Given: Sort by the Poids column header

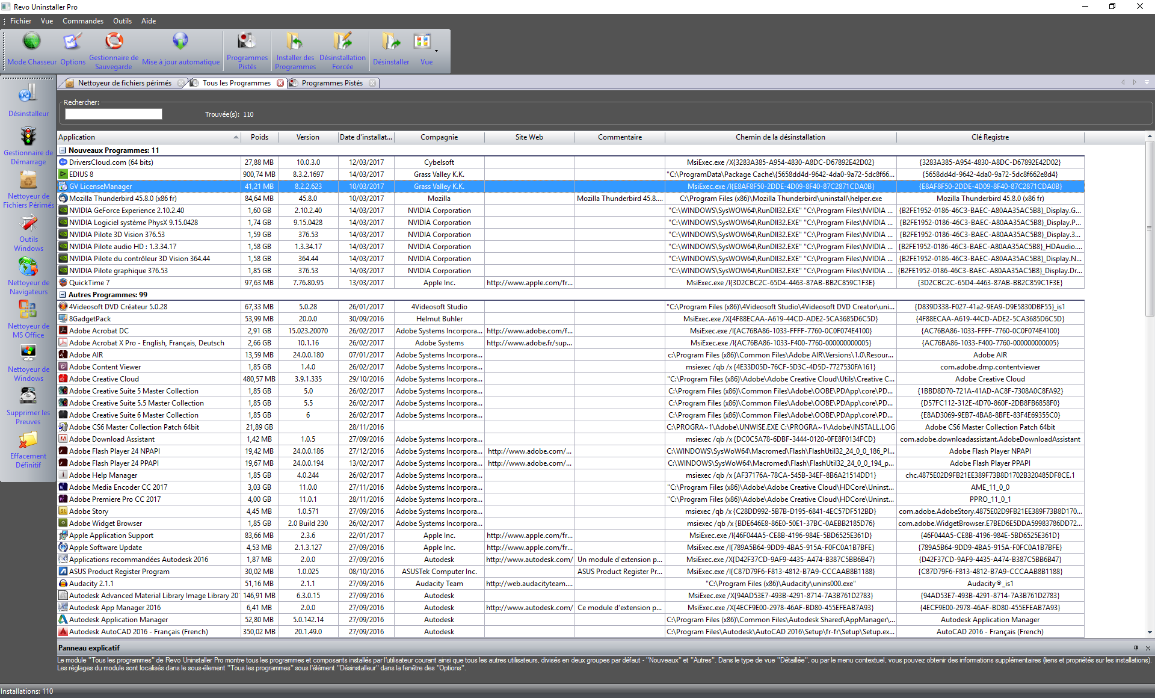Looking at the screenshot, I should 260,137.
